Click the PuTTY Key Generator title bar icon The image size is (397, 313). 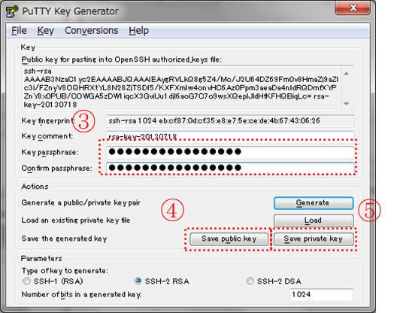coord(12,11)
